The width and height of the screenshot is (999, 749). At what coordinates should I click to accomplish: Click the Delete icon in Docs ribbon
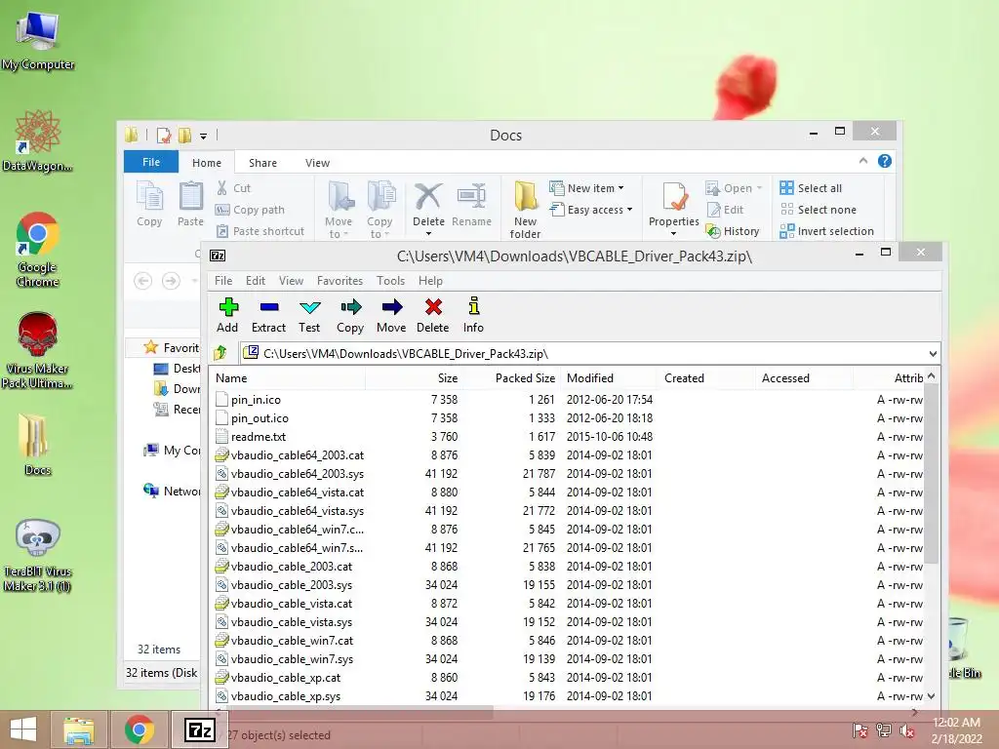(x=428, y=196)
